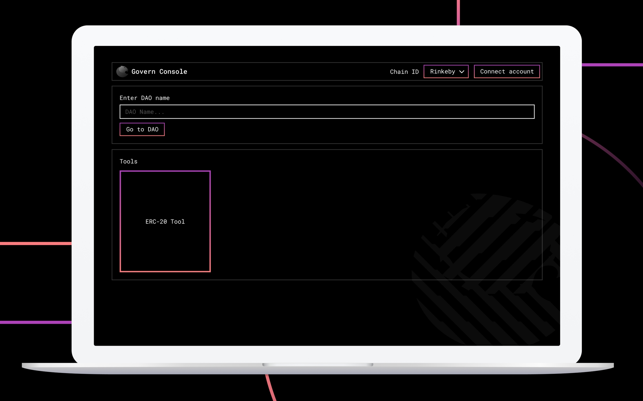Click the top edge of ERC-20 Tool card
This screenshot has width=643, height=401.
pyautogui.click(x=165, y=171)
